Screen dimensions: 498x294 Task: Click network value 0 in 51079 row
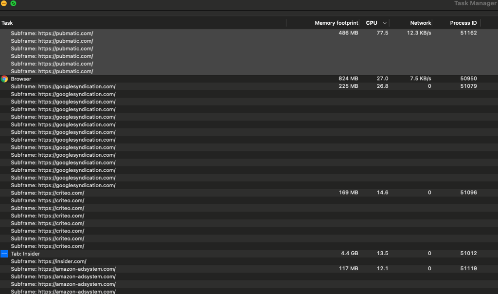pos(429,86)
